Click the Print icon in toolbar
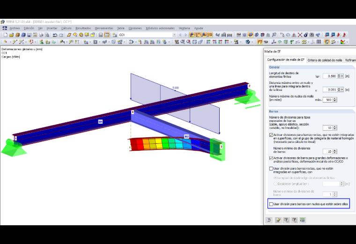The image size is (356, 244). point(41,35)
